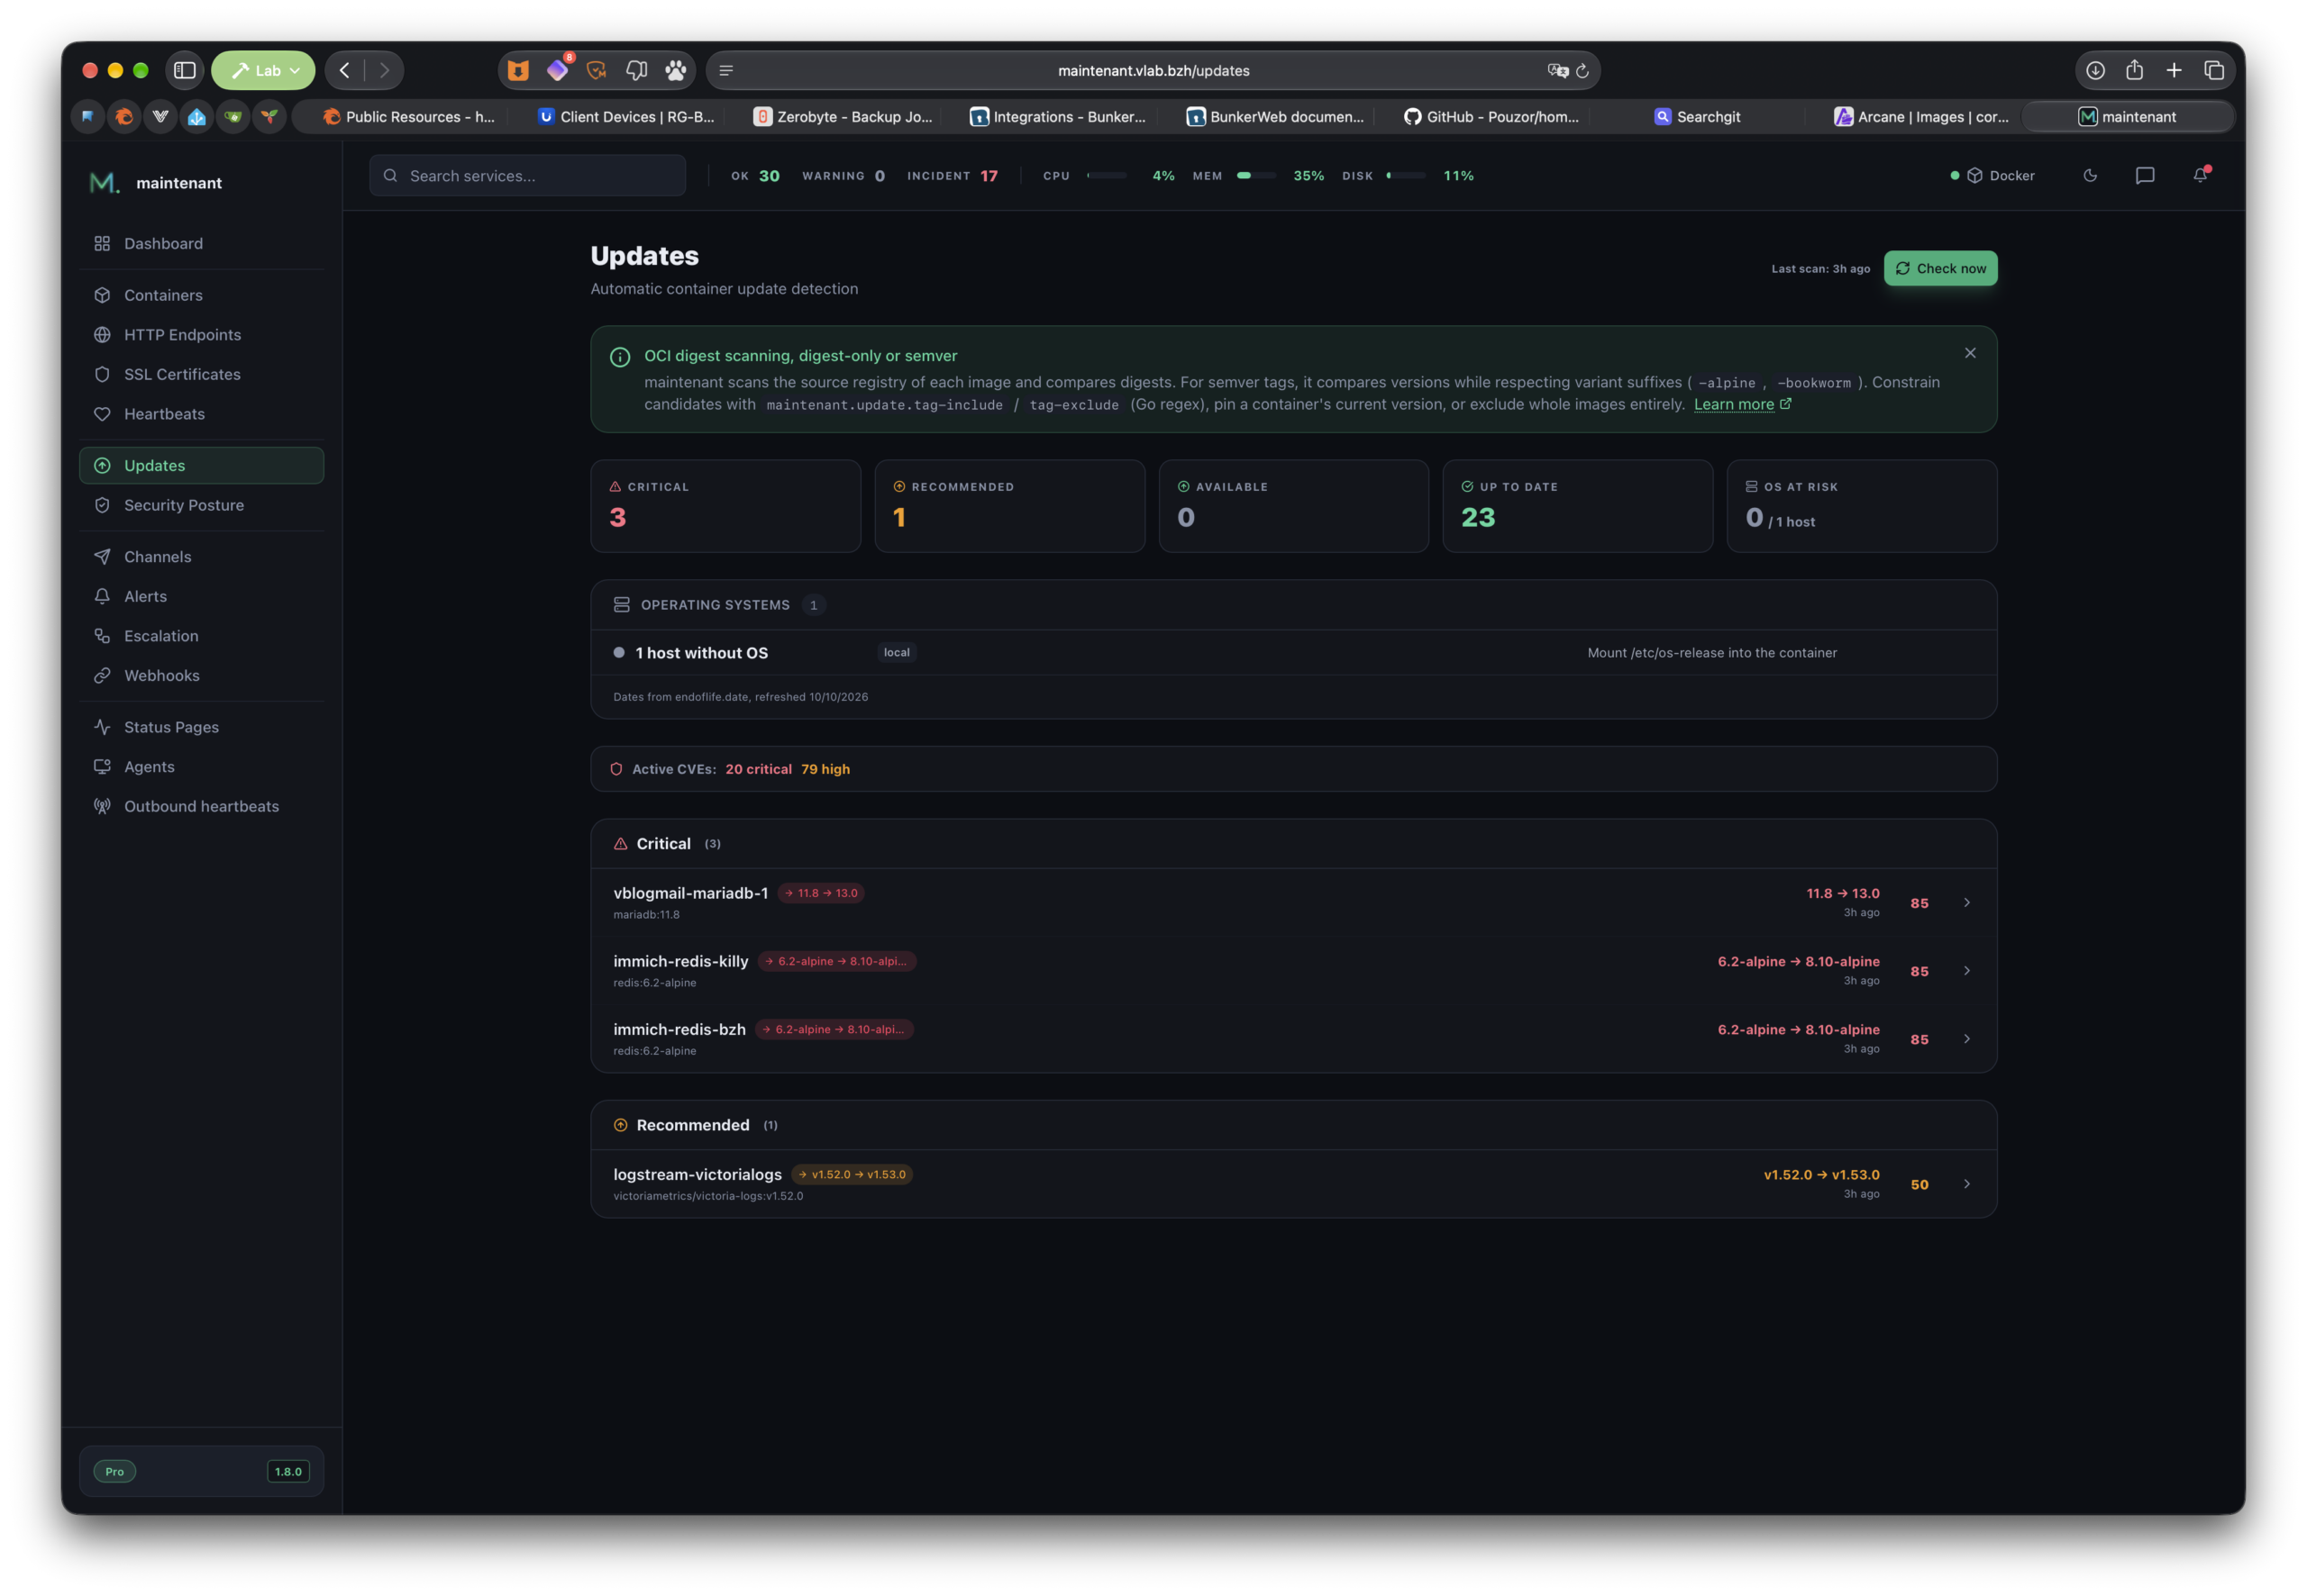The width and height of the screenshot is (2307, 1596).
Task: Follow the Learn more link
Action: (x=1742, y=405)
